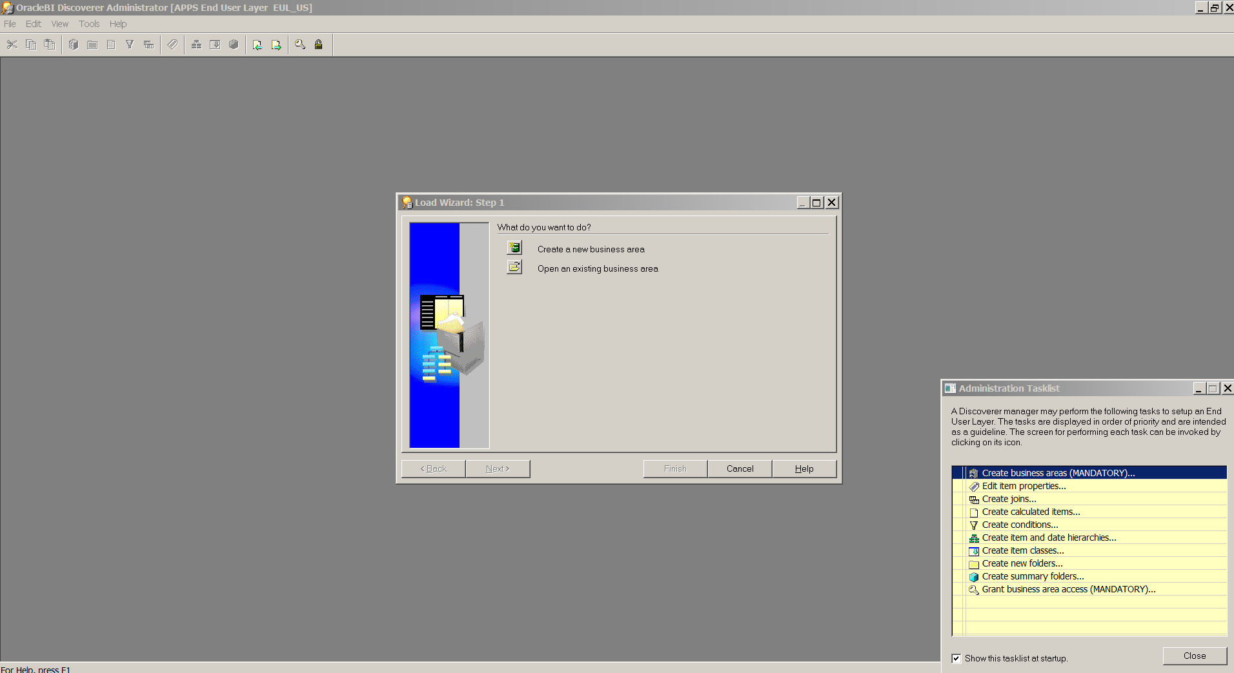
Task: Choose Create item classes task entry
Action: click(x=1022, y=550)
